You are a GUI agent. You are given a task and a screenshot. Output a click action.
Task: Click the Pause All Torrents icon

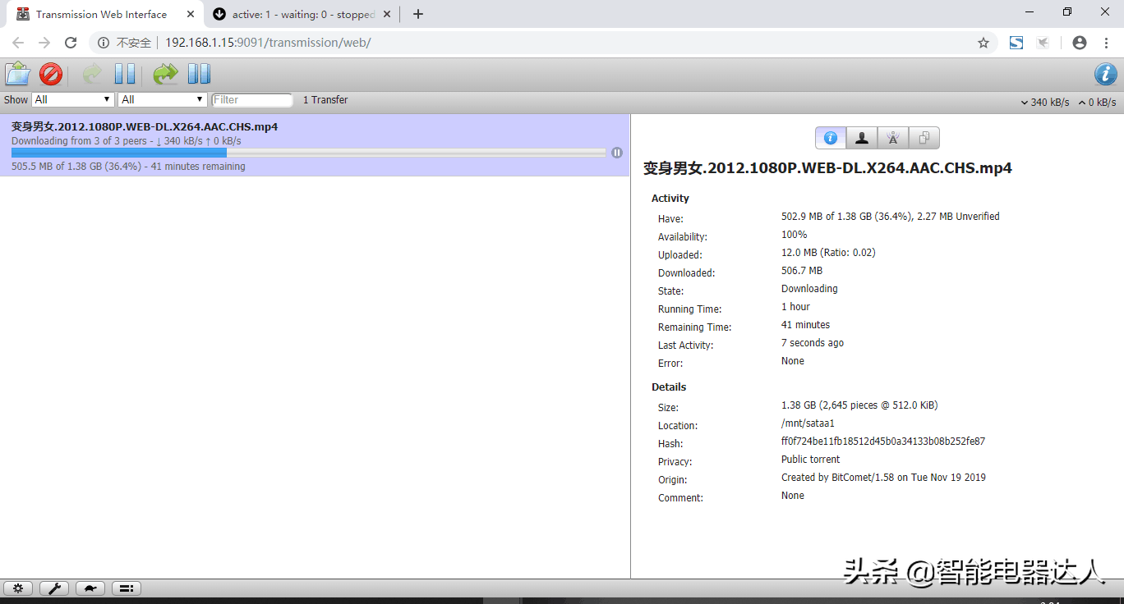[199, 74]
